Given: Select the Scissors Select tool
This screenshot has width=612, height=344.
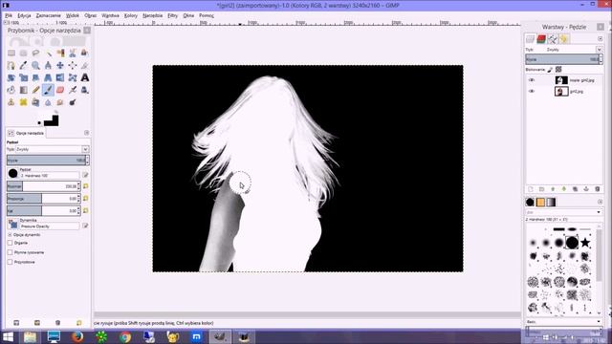Looking at the screenshot, I should point(73,53).
